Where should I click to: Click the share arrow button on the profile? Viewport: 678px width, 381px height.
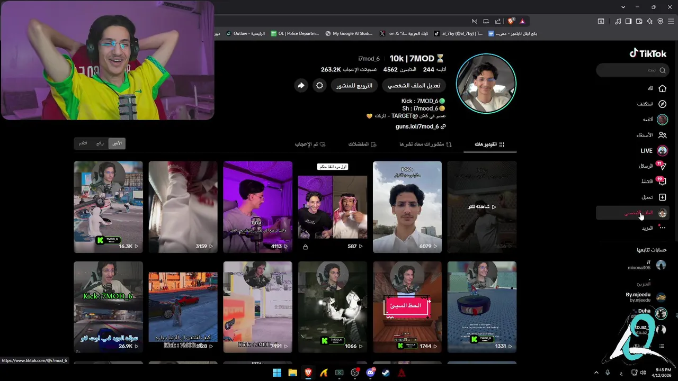click(x=301, y=85)
